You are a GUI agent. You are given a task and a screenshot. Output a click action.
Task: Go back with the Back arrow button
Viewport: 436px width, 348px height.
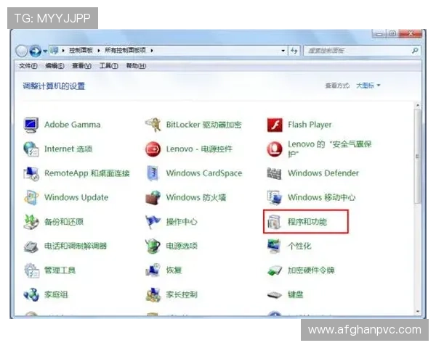pos(21,51)
